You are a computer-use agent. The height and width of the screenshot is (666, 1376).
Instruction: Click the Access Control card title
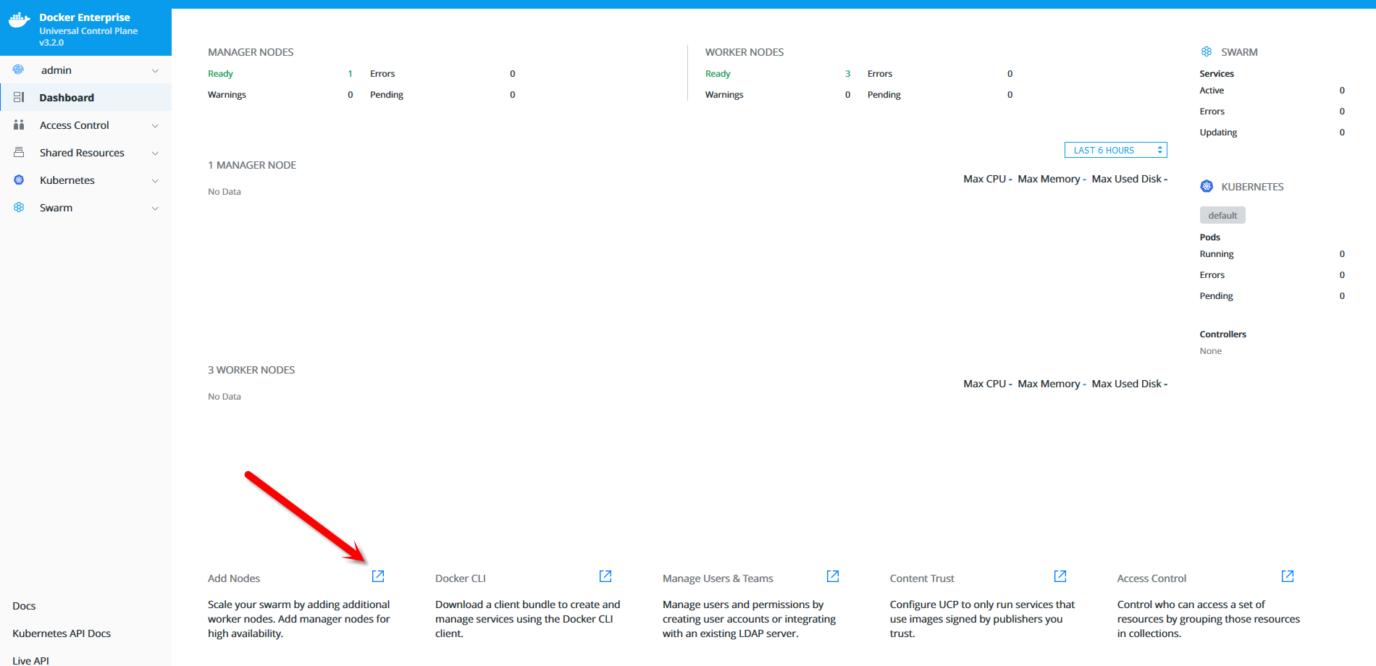pos(1151,578)
